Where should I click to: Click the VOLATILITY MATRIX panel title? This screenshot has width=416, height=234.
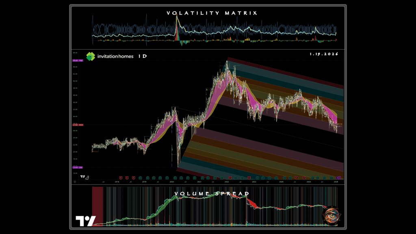point(212,13)
